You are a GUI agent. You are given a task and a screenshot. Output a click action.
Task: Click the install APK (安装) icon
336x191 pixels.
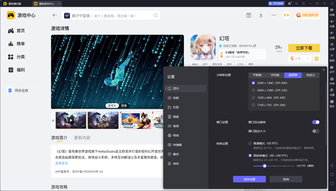click(332, 79)
